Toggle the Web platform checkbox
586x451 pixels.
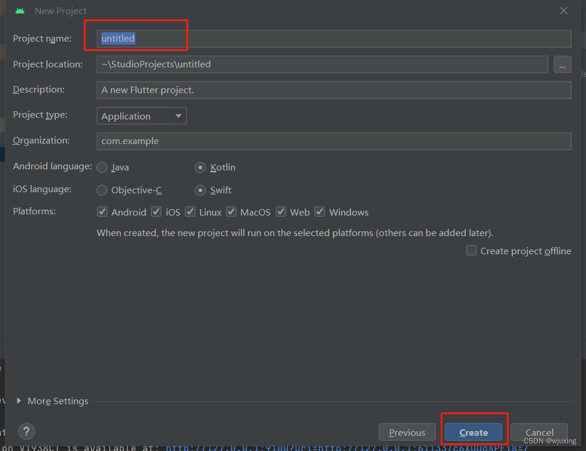[x=281, y=212]
